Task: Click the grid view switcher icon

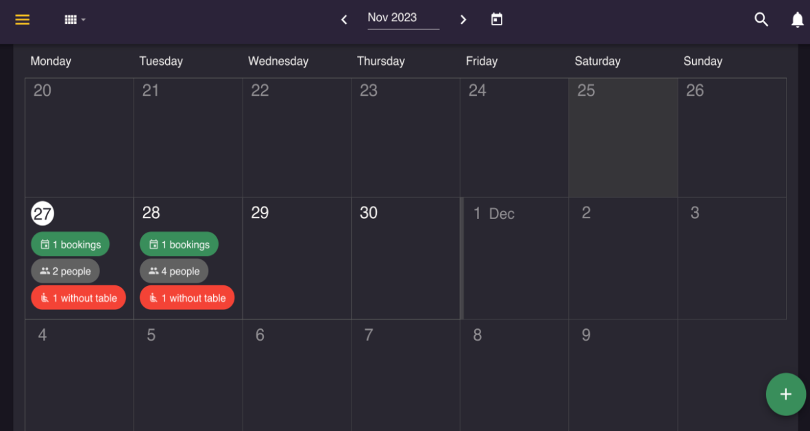Action: click(71, 18)
